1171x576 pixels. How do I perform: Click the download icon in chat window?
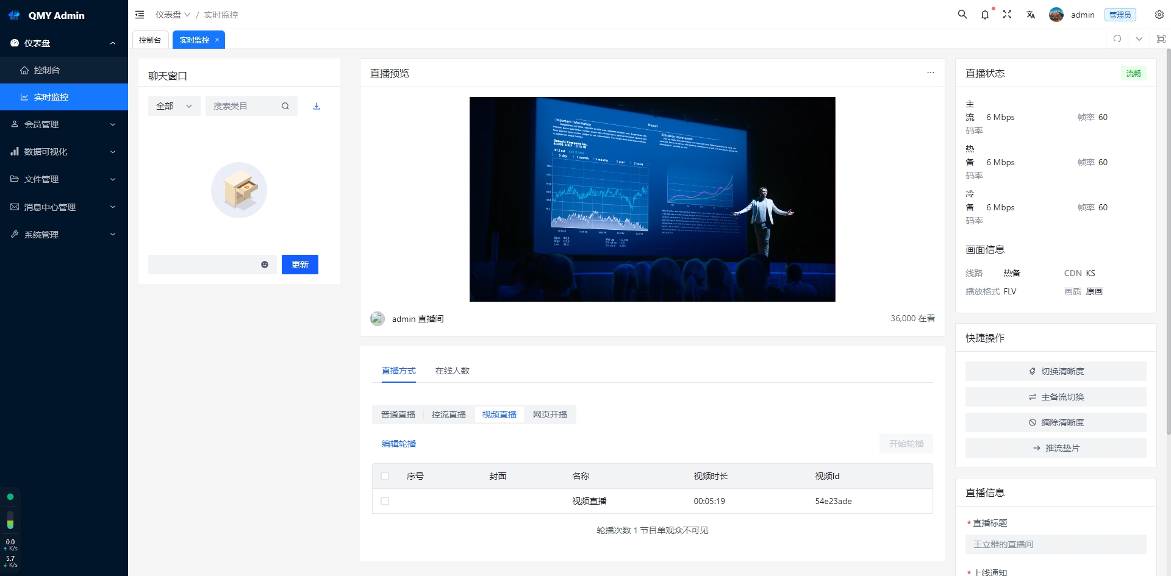pyautogui.click(x=317, y=106)
